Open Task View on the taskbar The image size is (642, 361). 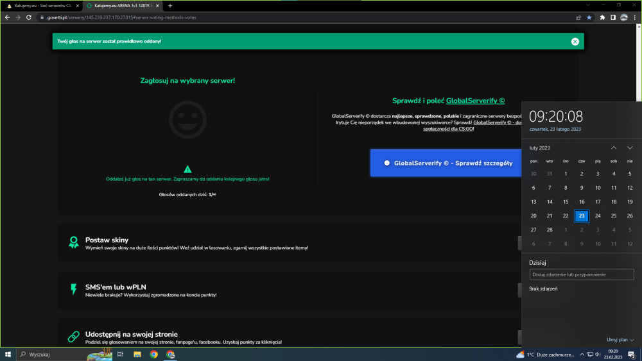(121, 354)
